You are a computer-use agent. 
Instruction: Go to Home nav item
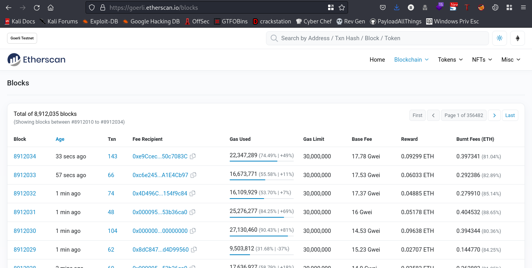tap(377, 60)
